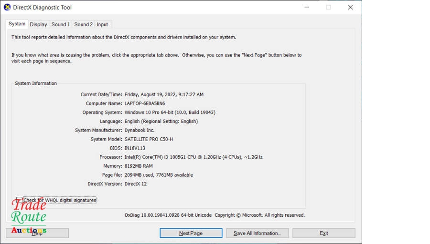This screenshot has height=244, width=430.
Task: Select the Sound 1 tab
Action: [61, 24]
